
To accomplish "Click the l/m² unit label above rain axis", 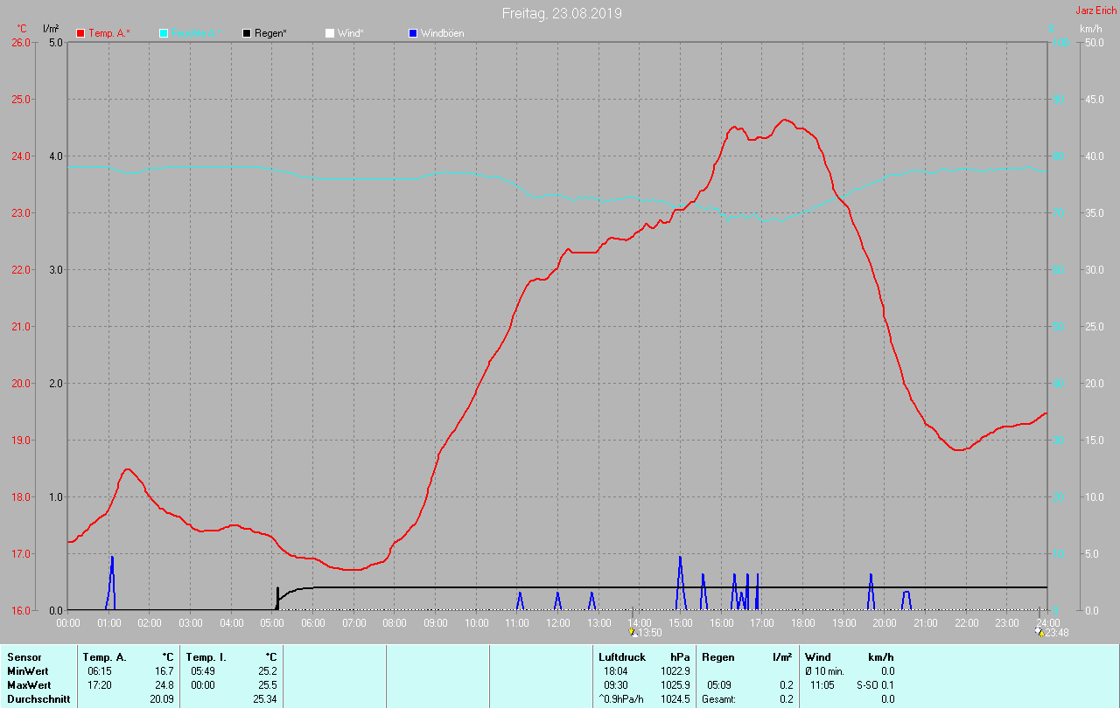I will [x=51, y=29].
